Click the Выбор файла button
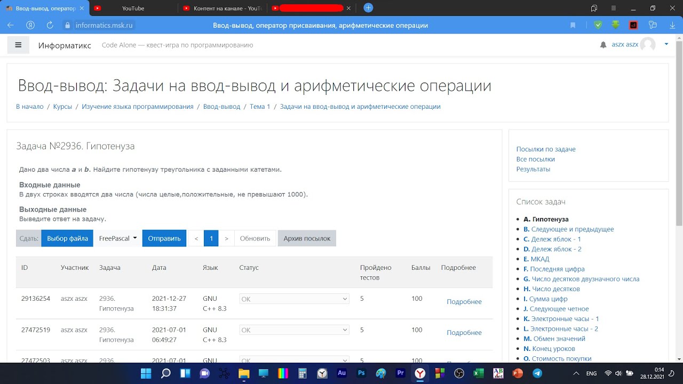The image size is (683, 384). (x=67, y=238)
